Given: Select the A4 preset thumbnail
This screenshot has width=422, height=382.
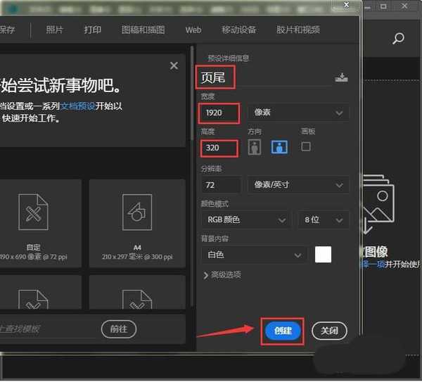Looking at the screenshot, I should coord(137,219).
